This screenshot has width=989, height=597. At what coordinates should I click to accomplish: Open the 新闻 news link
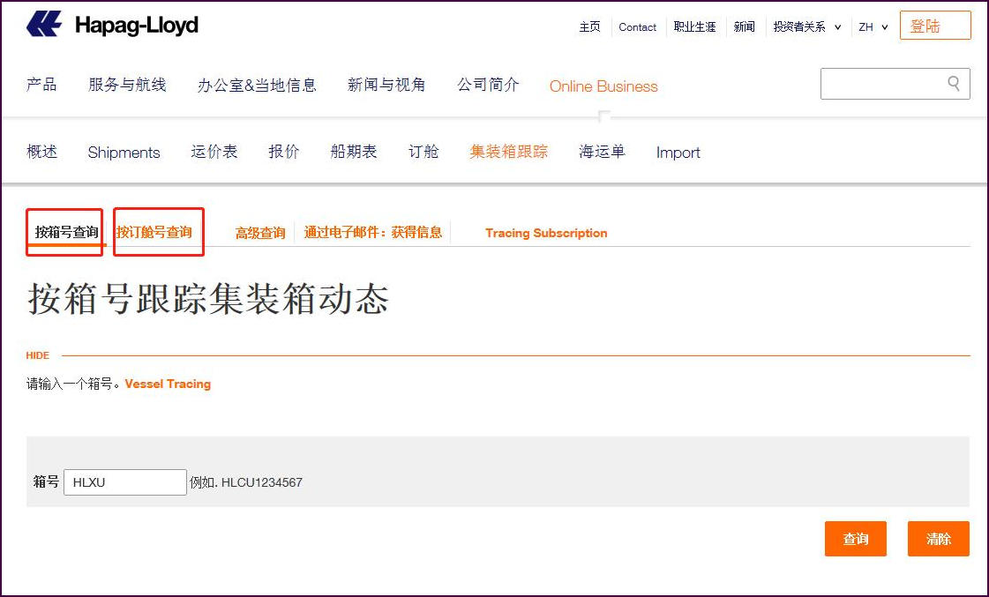[x=745, y=27]
